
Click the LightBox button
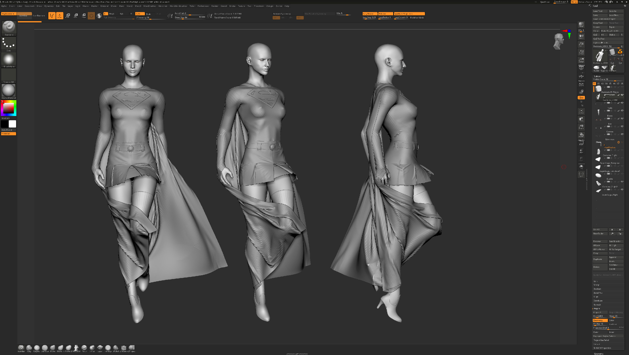(x=24, y=16)
